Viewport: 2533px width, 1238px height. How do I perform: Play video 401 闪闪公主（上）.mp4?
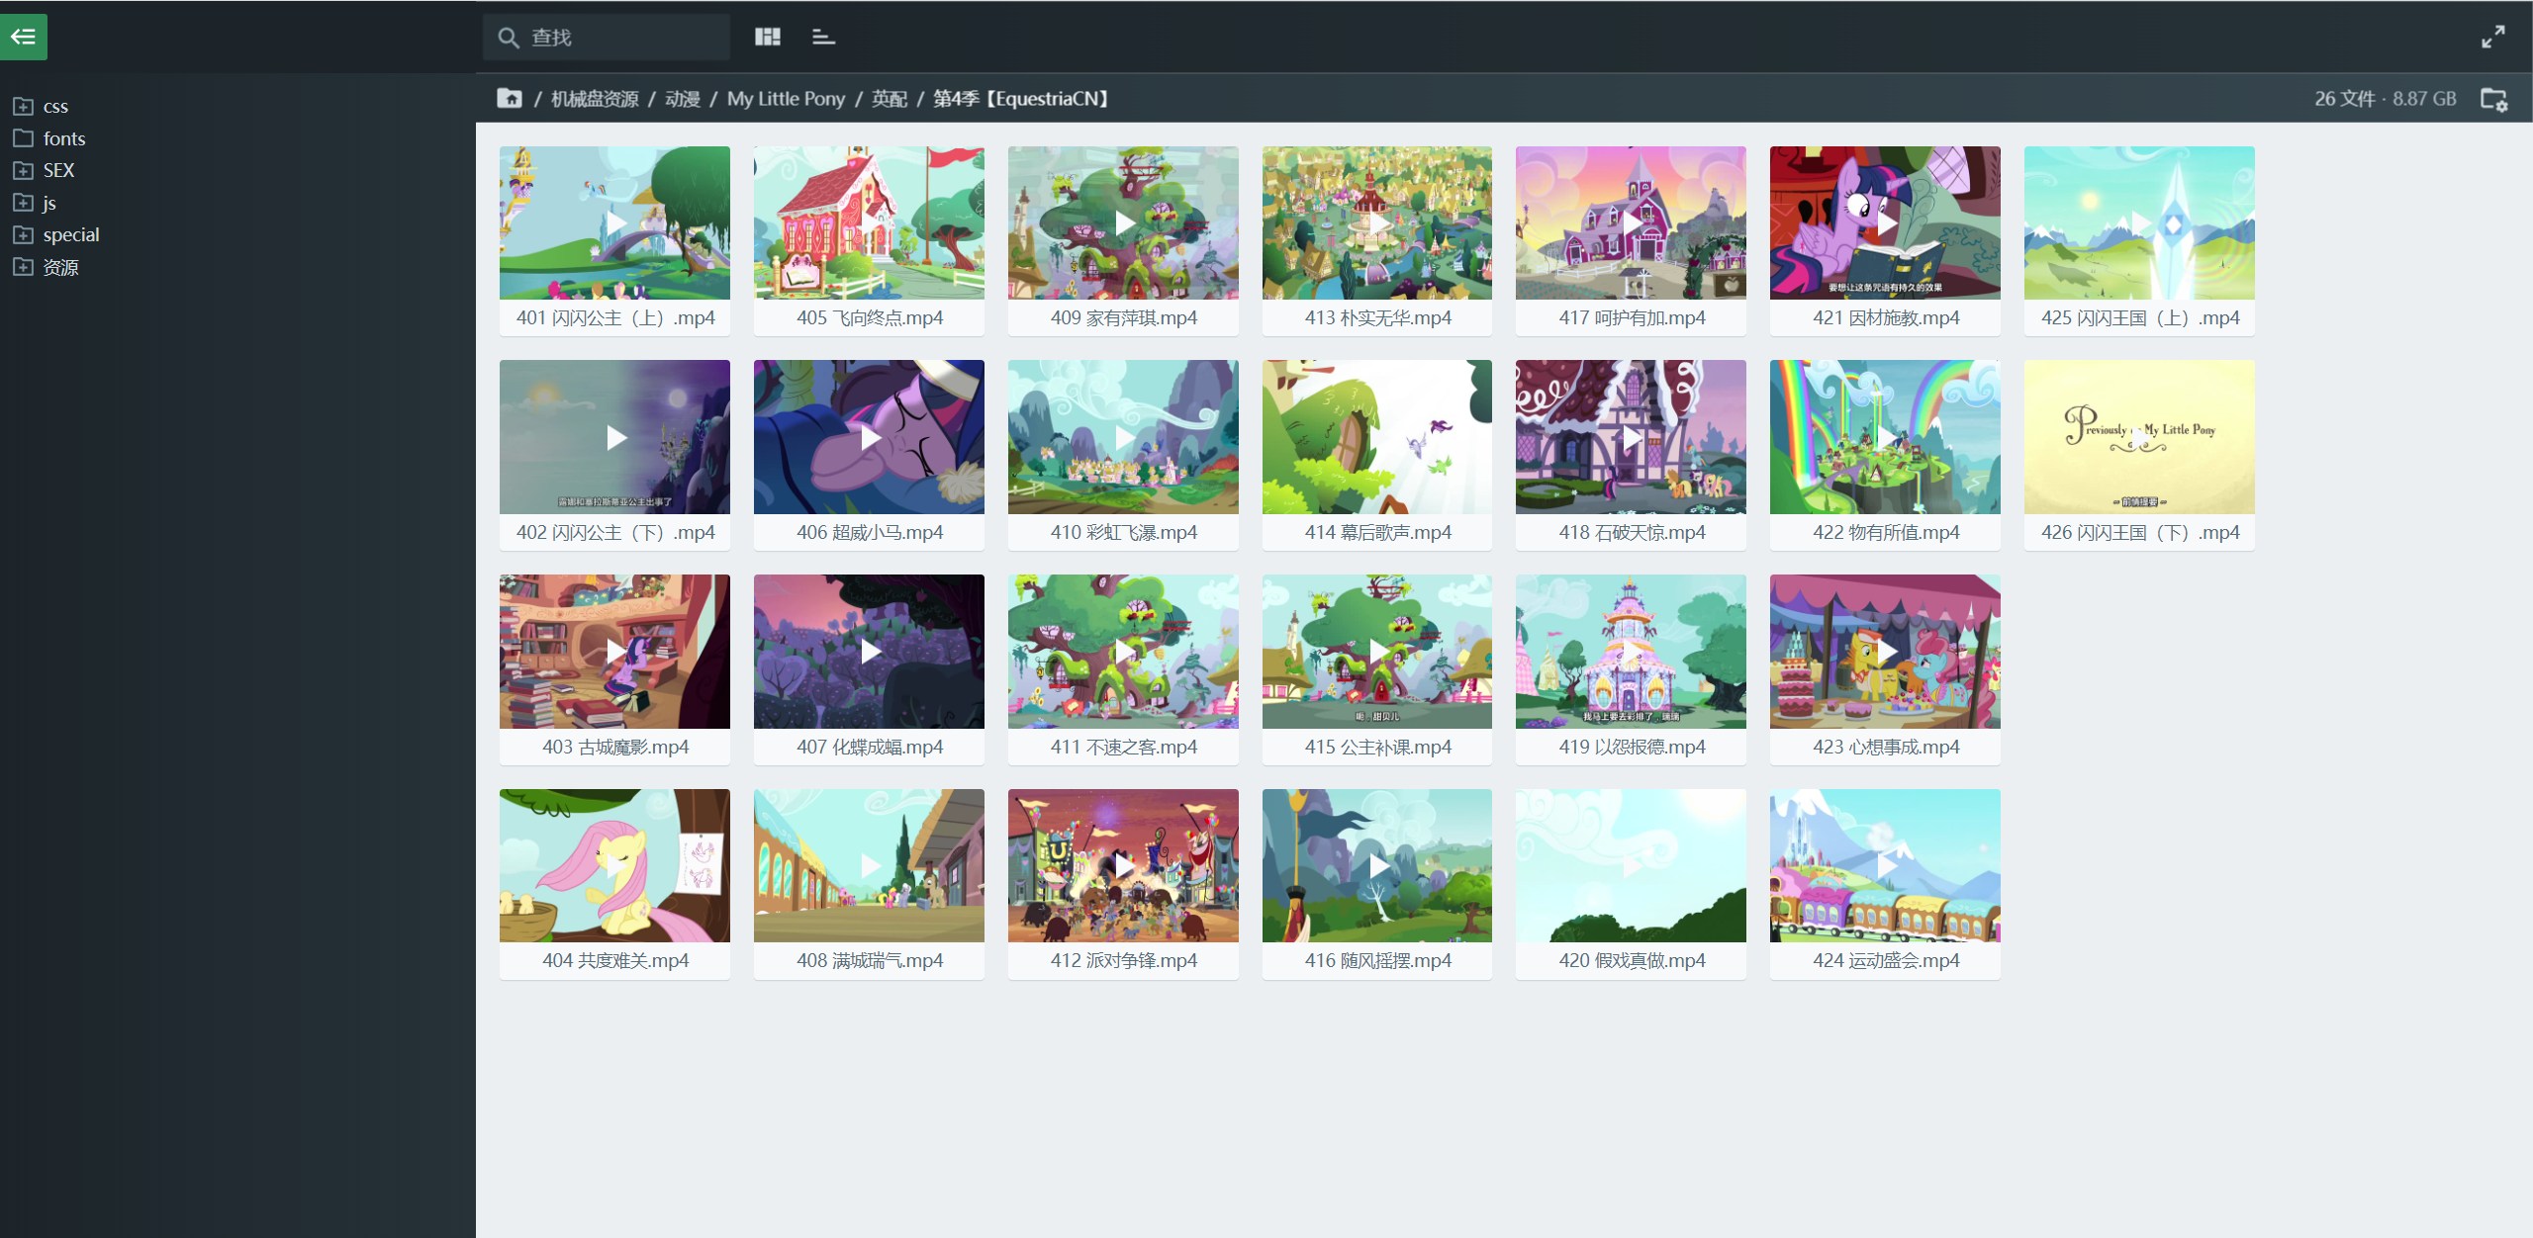(x=614, y=223)
